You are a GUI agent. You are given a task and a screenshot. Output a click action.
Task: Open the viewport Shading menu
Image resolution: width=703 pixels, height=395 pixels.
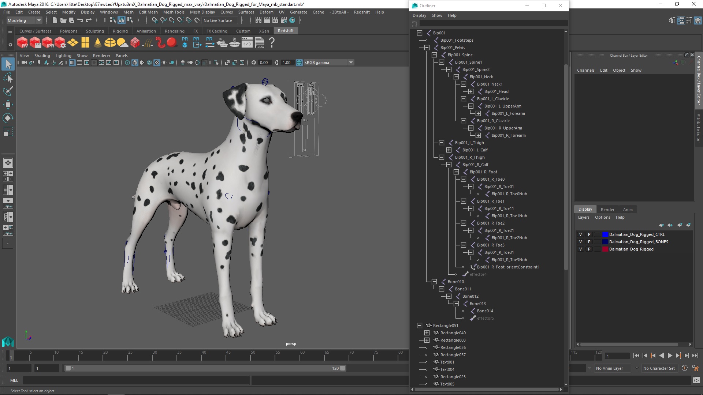(x=42, y=56)
